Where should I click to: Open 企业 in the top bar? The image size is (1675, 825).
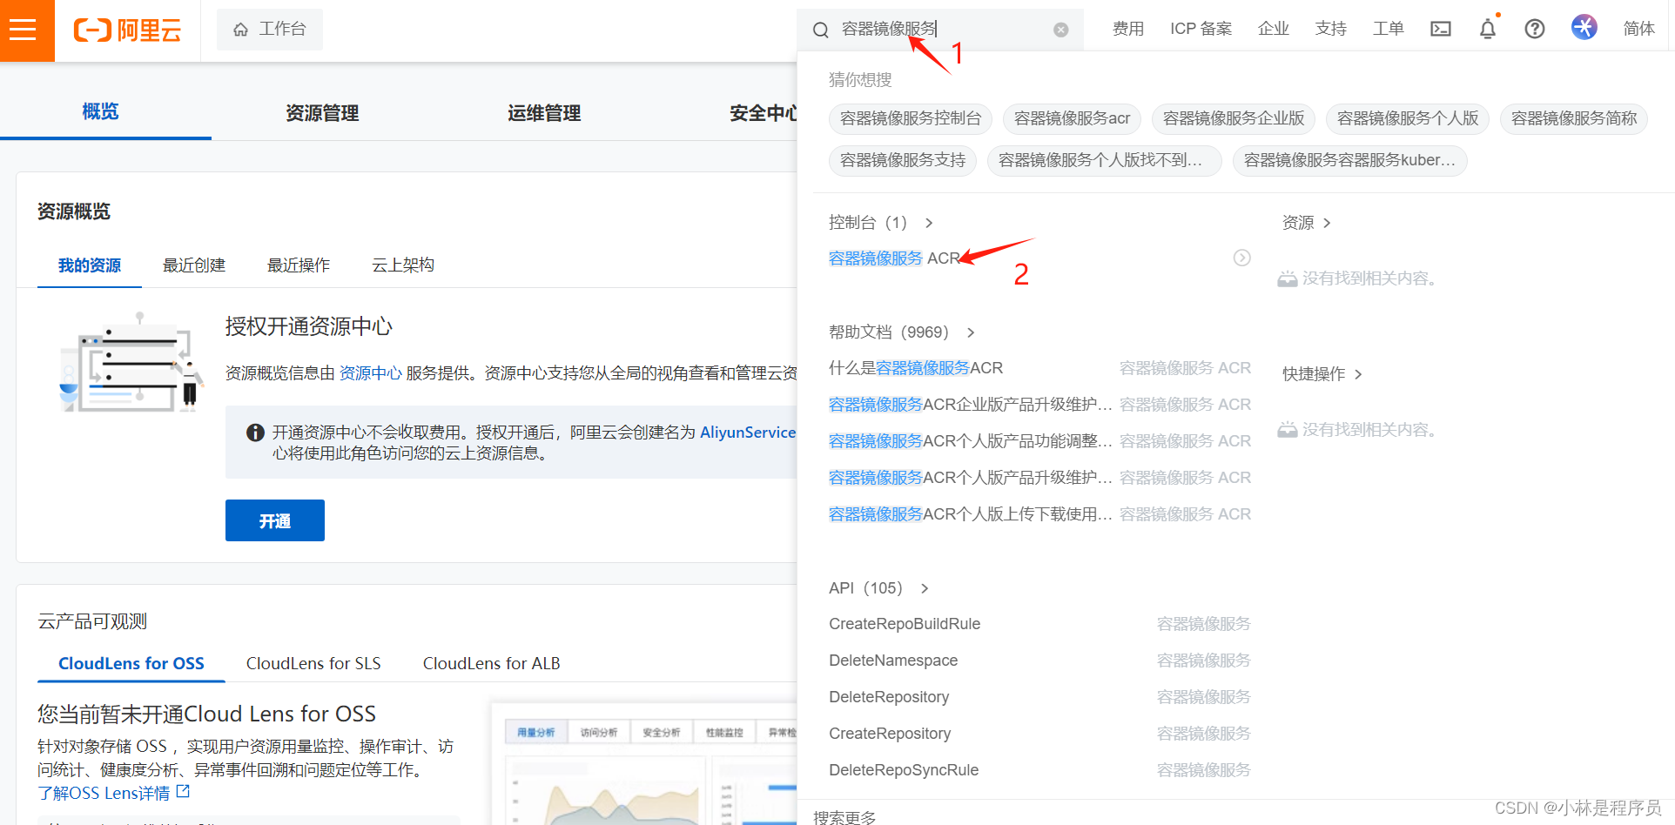1274,29
